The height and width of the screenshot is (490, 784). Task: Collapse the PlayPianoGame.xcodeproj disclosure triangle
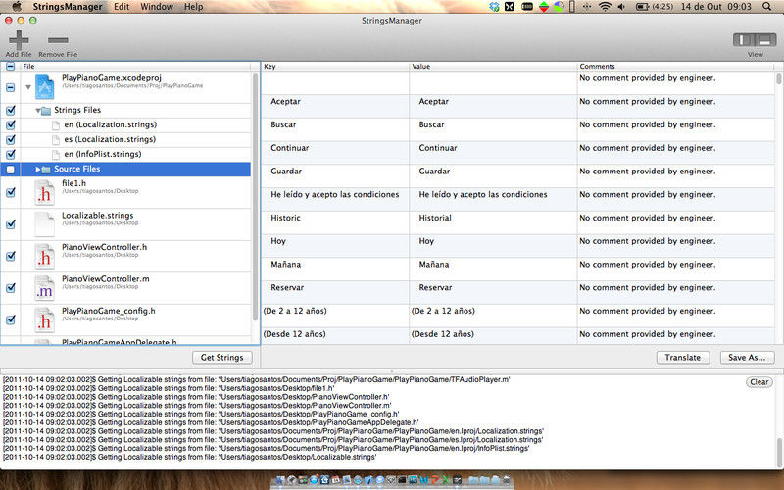tap(28, 87)
